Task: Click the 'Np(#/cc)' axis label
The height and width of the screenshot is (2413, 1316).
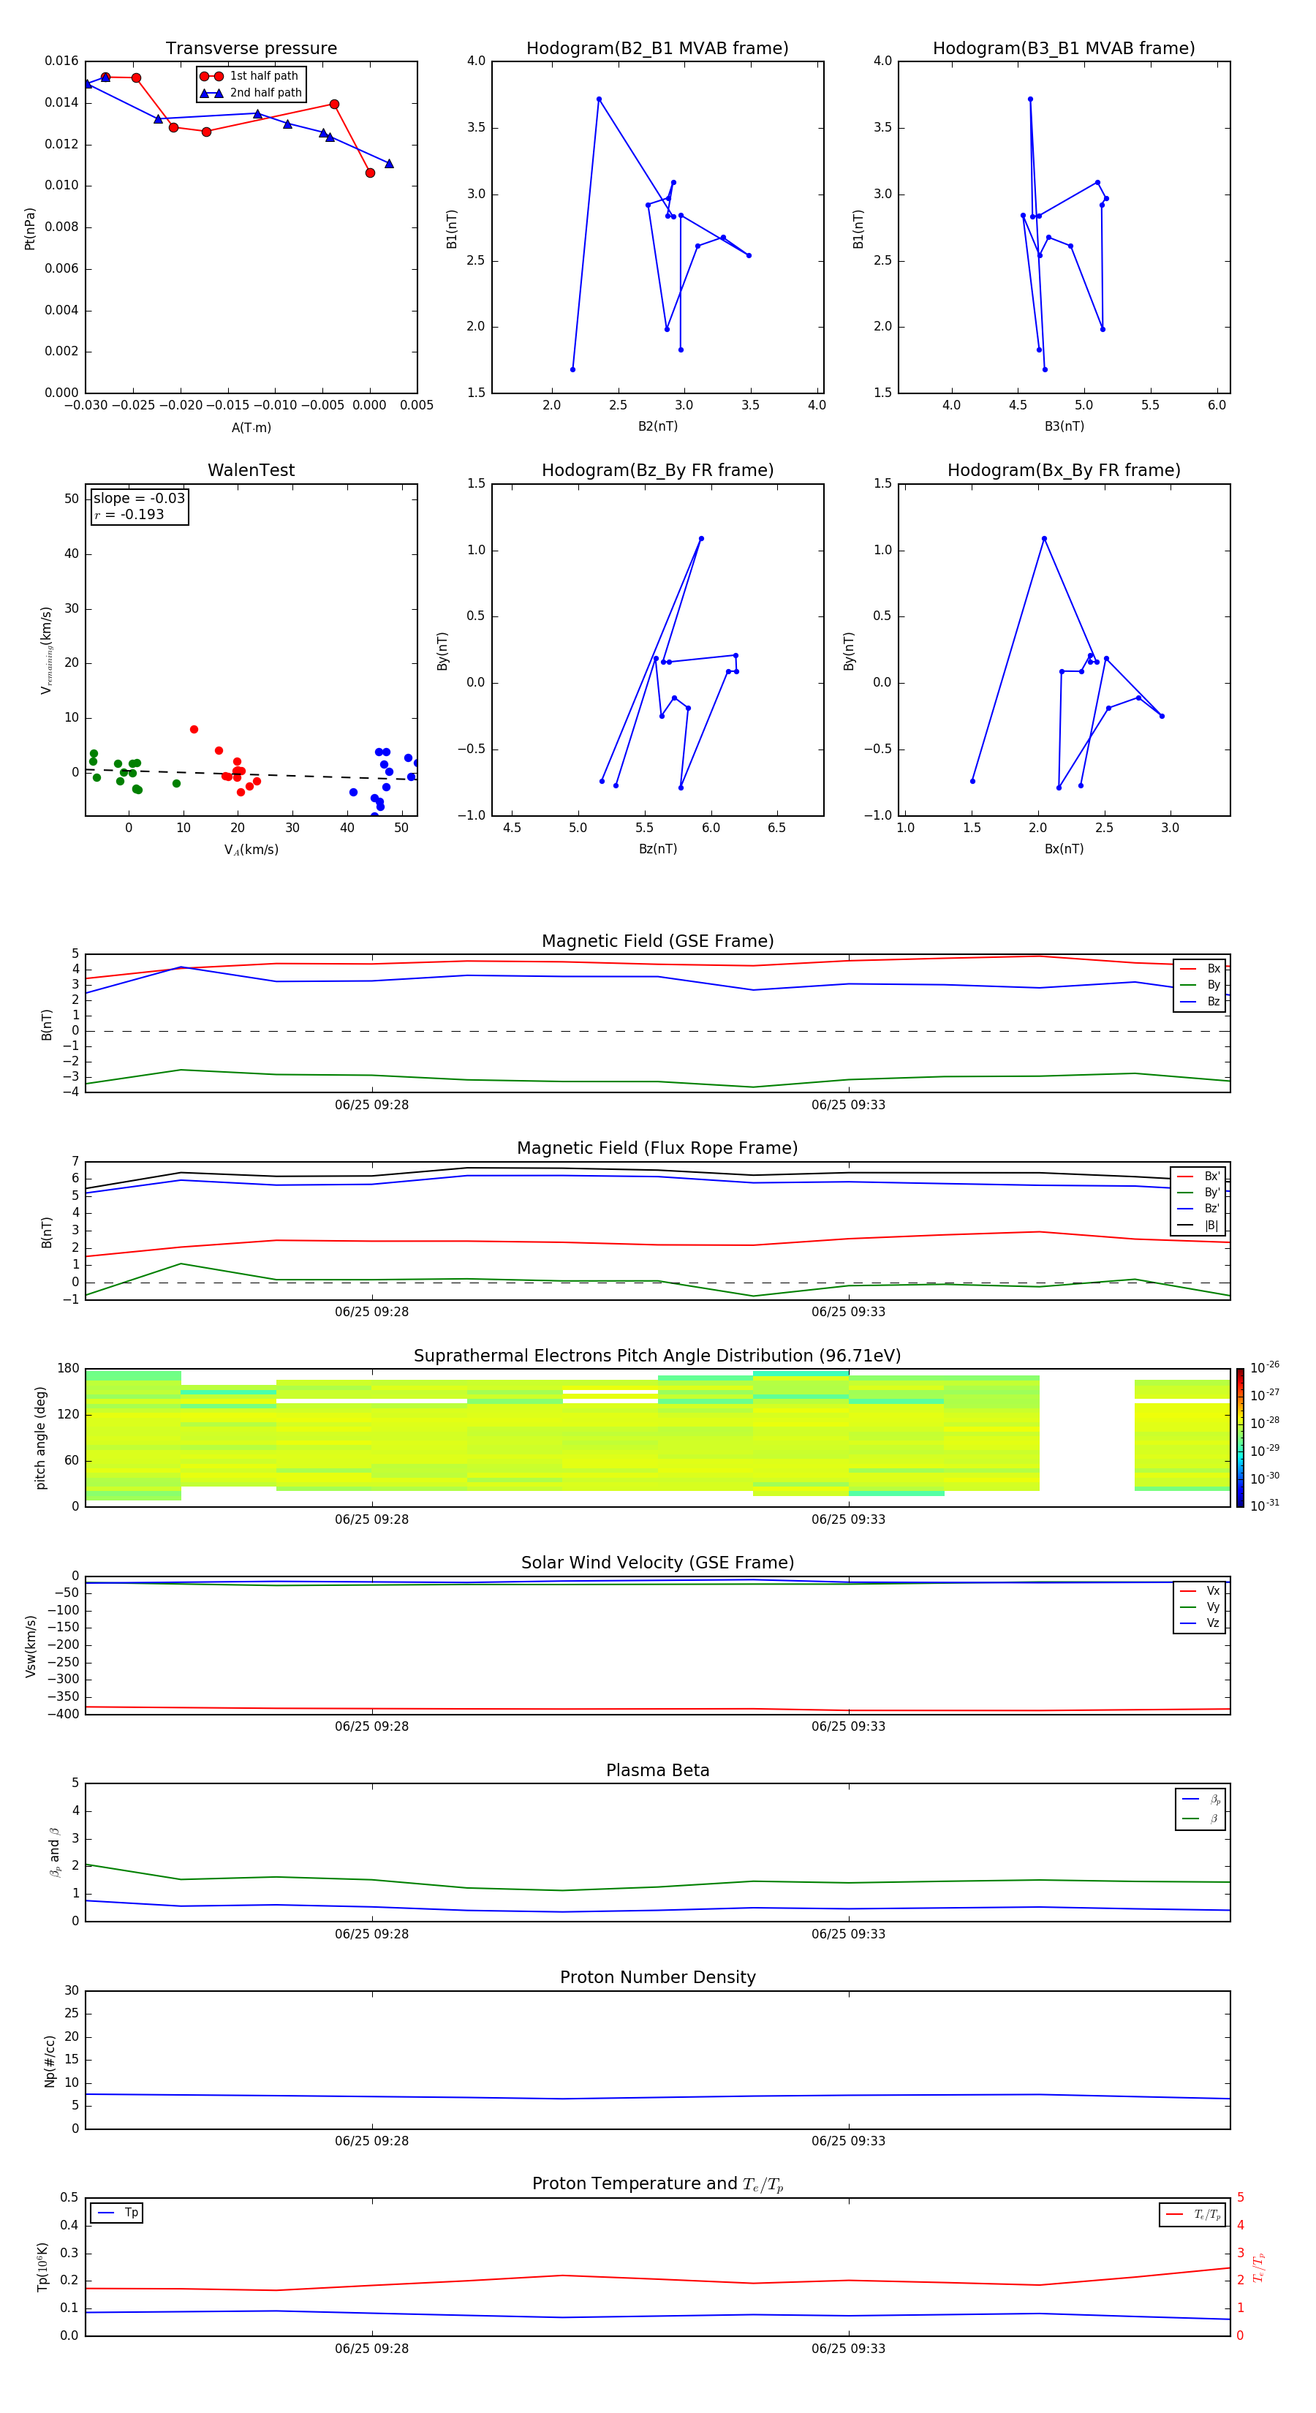Action: tap(50, 2061)
